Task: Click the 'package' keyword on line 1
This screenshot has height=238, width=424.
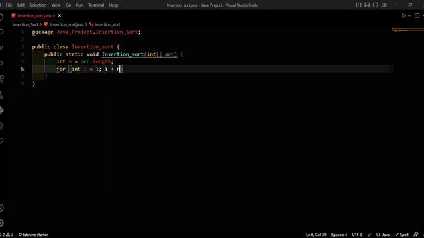Action: point(42,32)
